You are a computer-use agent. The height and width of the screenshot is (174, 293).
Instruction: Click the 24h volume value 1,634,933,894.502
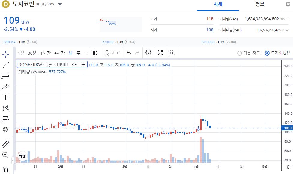[262, 19]
